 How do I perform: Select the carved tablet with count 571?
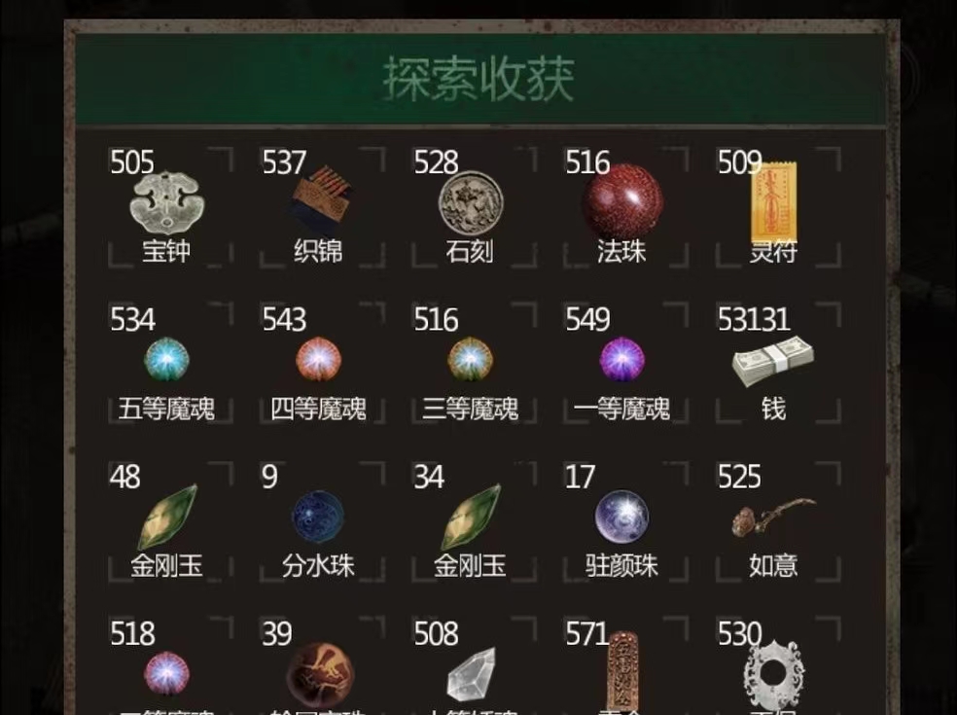click(x=623, y=671)
